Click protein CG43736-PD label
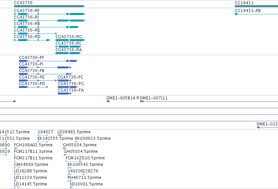This screenshot has height=189, width=278. pos(32,84)
